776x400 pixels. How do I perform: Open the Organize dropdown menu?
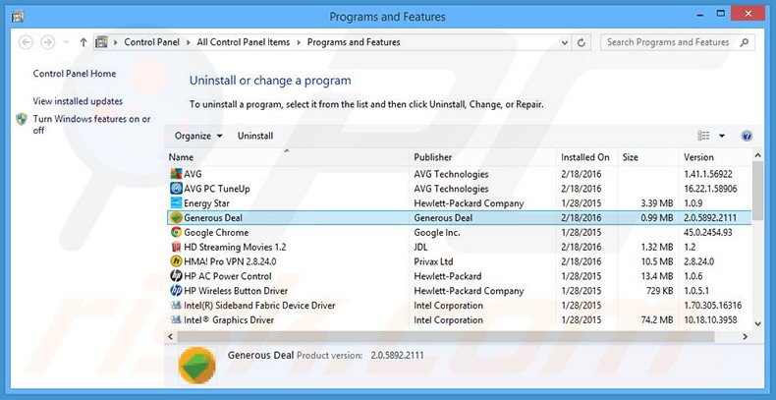click(x=198, y=137)
